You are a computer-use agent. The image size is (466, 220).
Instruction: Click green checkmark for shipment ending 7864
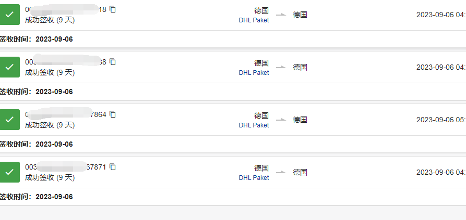(x=9, y=119)
